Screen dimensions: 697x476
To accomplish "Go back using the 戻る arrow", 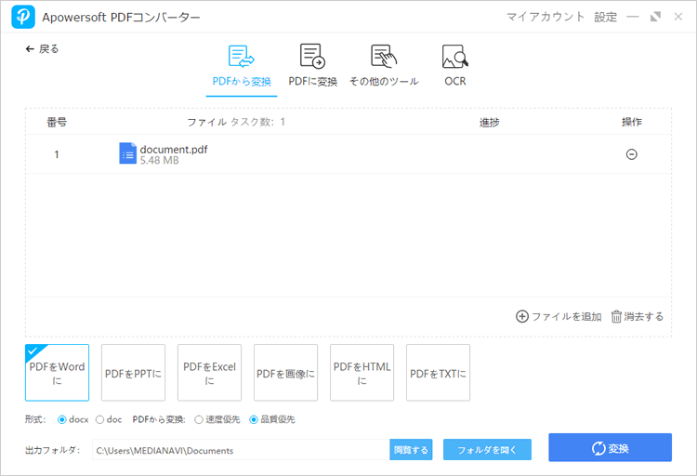I will (42, 49).
